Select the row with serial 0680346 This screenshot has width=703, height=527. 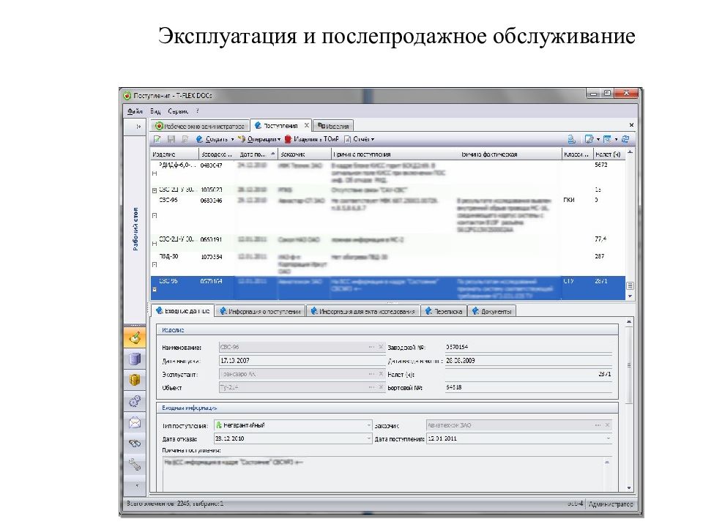pos(388,214)
